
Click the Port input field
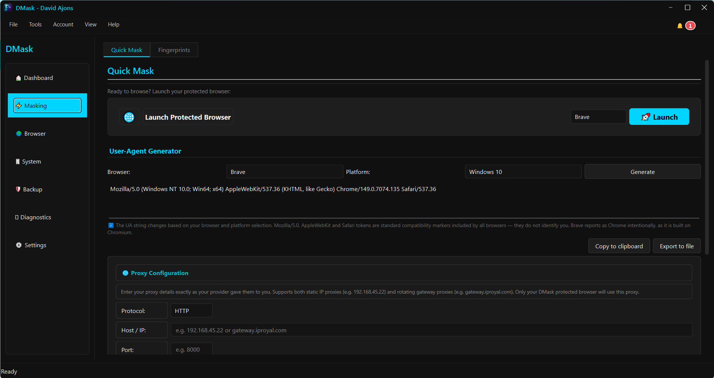pyautogui.click(x=191, y=349)
